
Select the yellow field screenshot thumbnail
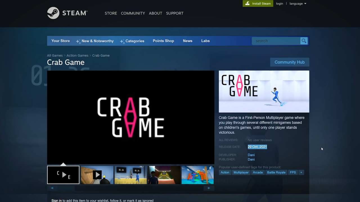pyautogui.click(x=130, y=175)
